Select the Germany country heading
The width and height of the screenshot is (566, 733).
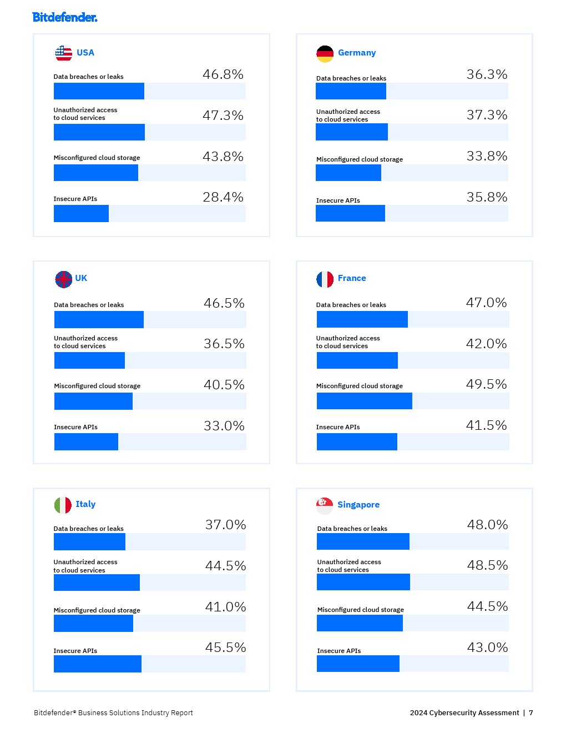pos(357,53)
